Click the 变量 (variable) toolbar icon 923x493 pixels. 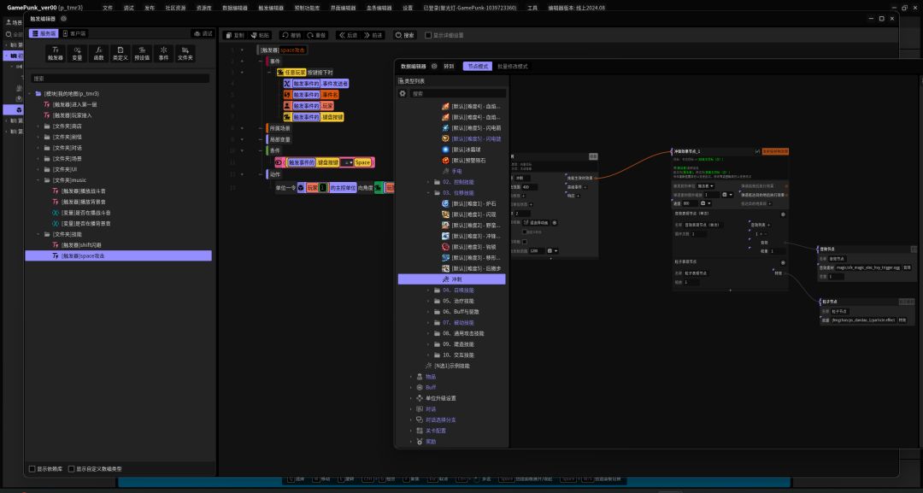(77, 53)
